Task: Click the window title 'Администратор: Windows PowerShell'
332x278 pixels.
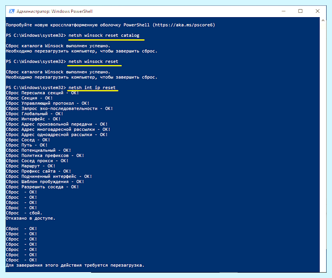Action: click(55, 11)
